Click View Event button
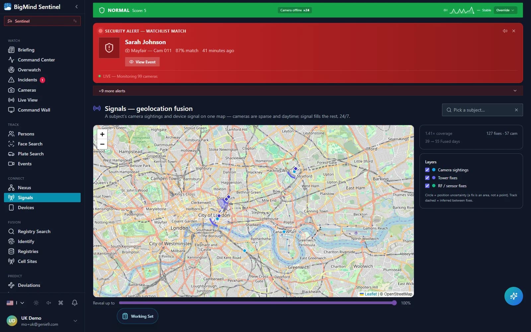The width and height of the screenshot is (531, 332). 142,62
